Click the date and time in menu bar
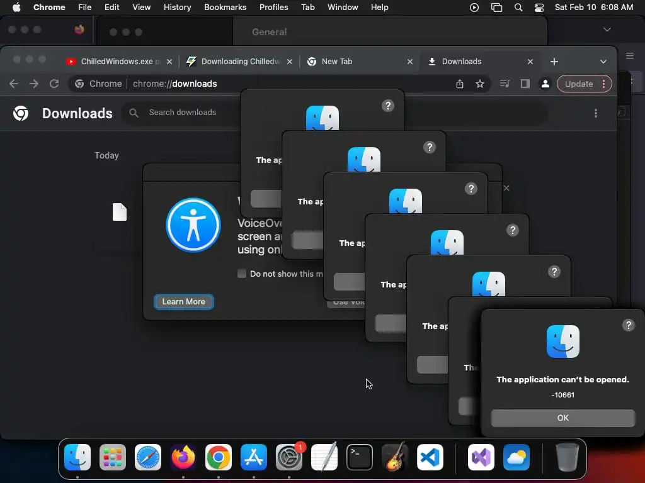The height and width of the screenshot is (483, 645). coord(593,8)
